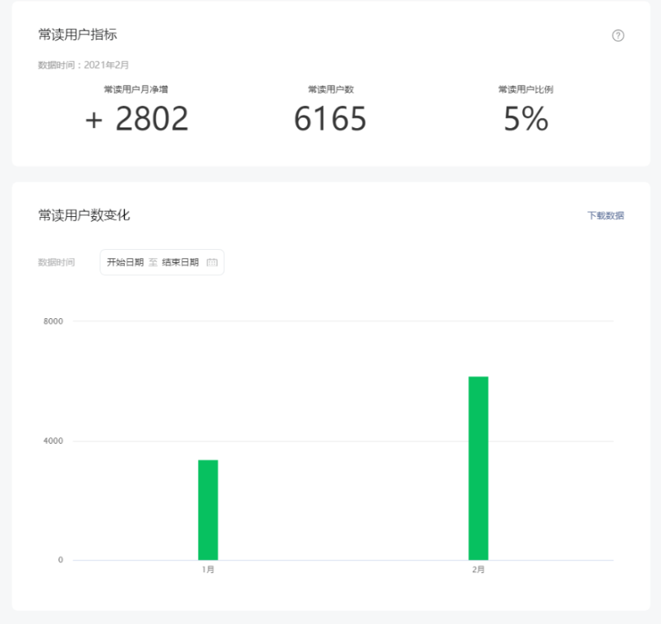Click the 8000 y-axis label
The image size is (661, 624).
[x=53, y=321]
